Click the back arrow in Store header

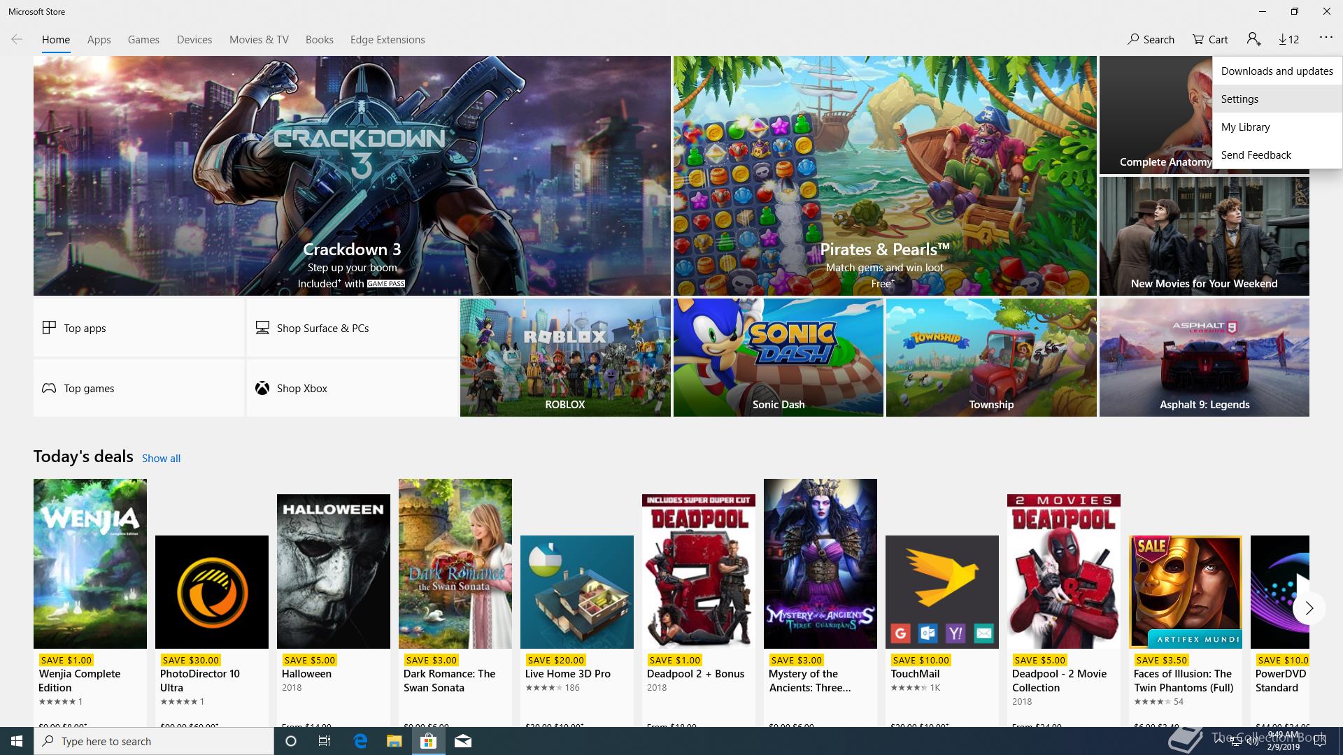coord(17,40)
